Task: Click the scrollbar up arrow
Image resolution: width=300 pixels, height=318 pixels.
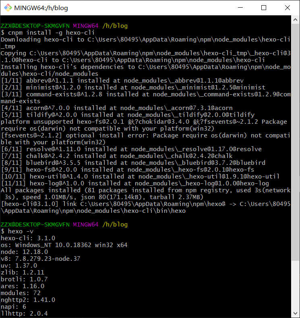Action: (x=295, y=20)
